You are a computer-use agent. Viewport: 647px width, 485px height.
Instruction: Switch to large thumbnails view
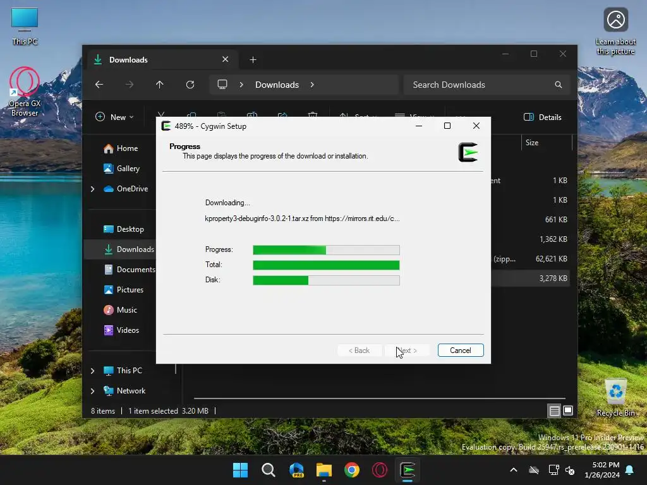(x=568, y=410)
